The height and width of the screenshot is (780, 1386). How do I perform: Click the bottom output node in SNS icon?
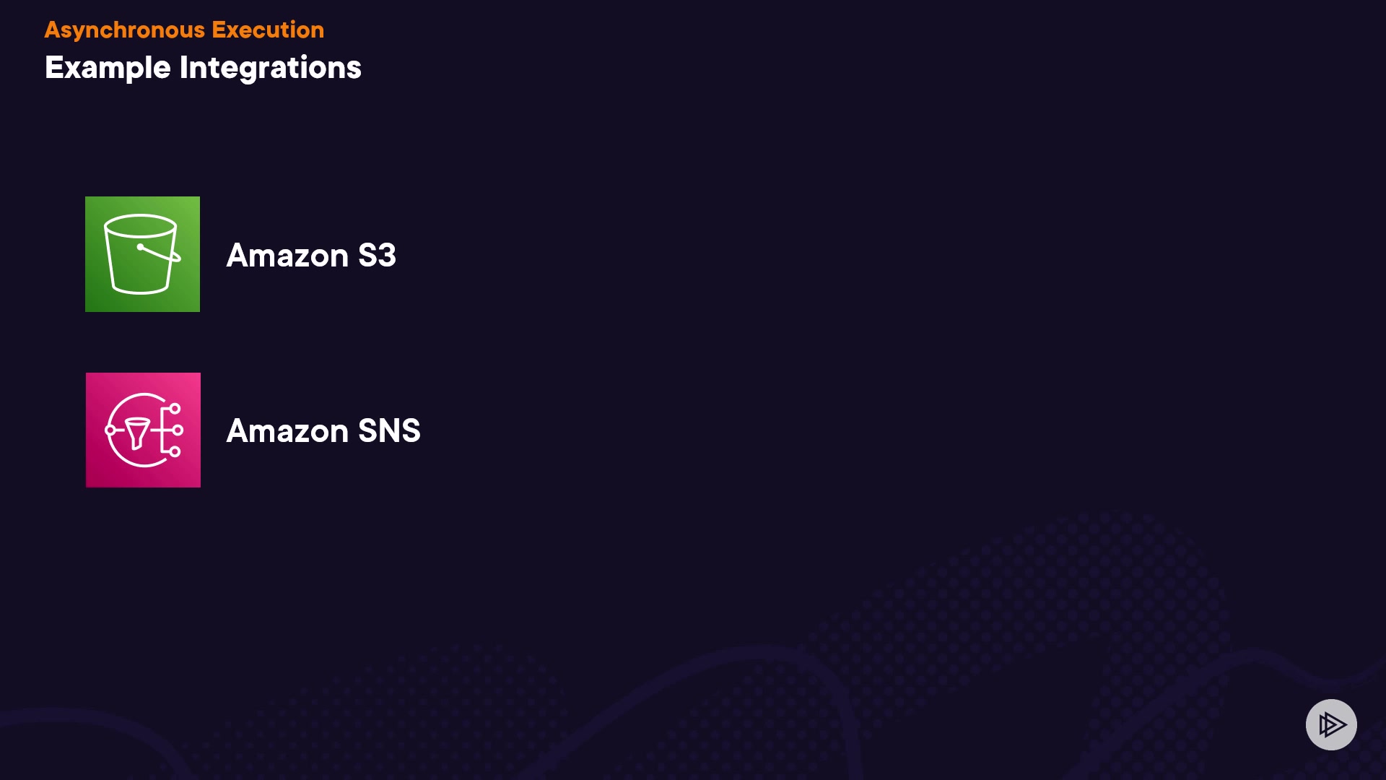tap(175, 452)
